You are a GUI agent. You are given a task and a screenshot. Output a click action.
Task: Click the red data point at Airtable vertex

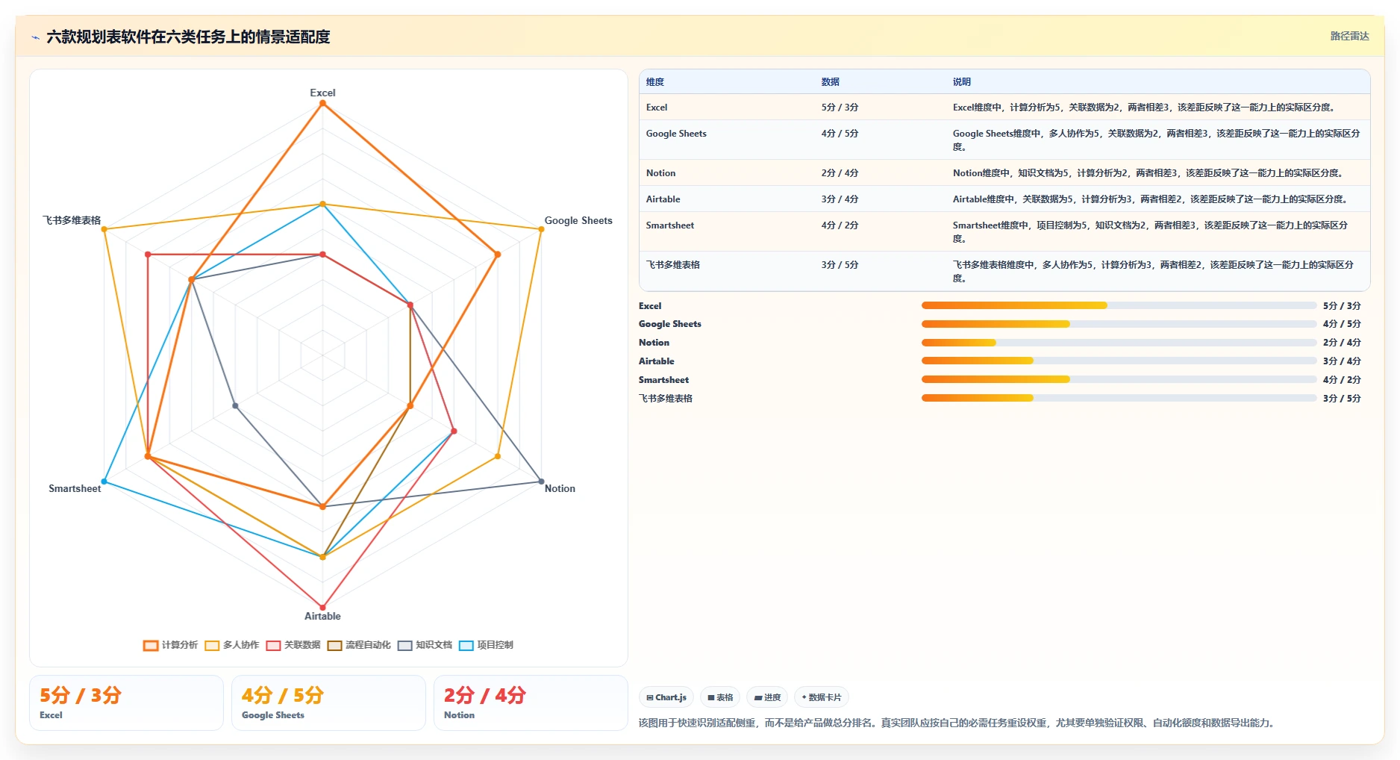click(322, 607)
